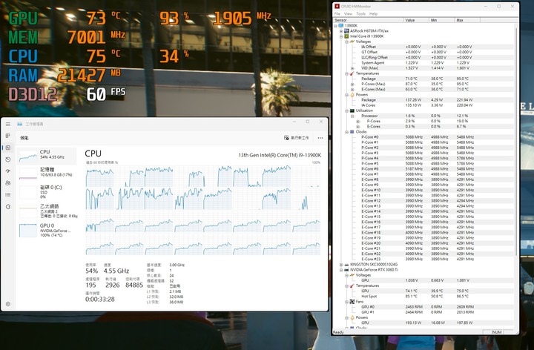This screenshot has width=534, height=350.
Task: Open Users page icon in Task Manager sidebar
Action: (x=8, y=183)
